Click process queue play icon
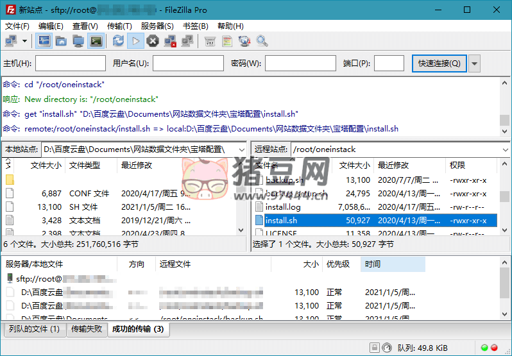Viewport: 512px width, 356px height. click(135, 41)
